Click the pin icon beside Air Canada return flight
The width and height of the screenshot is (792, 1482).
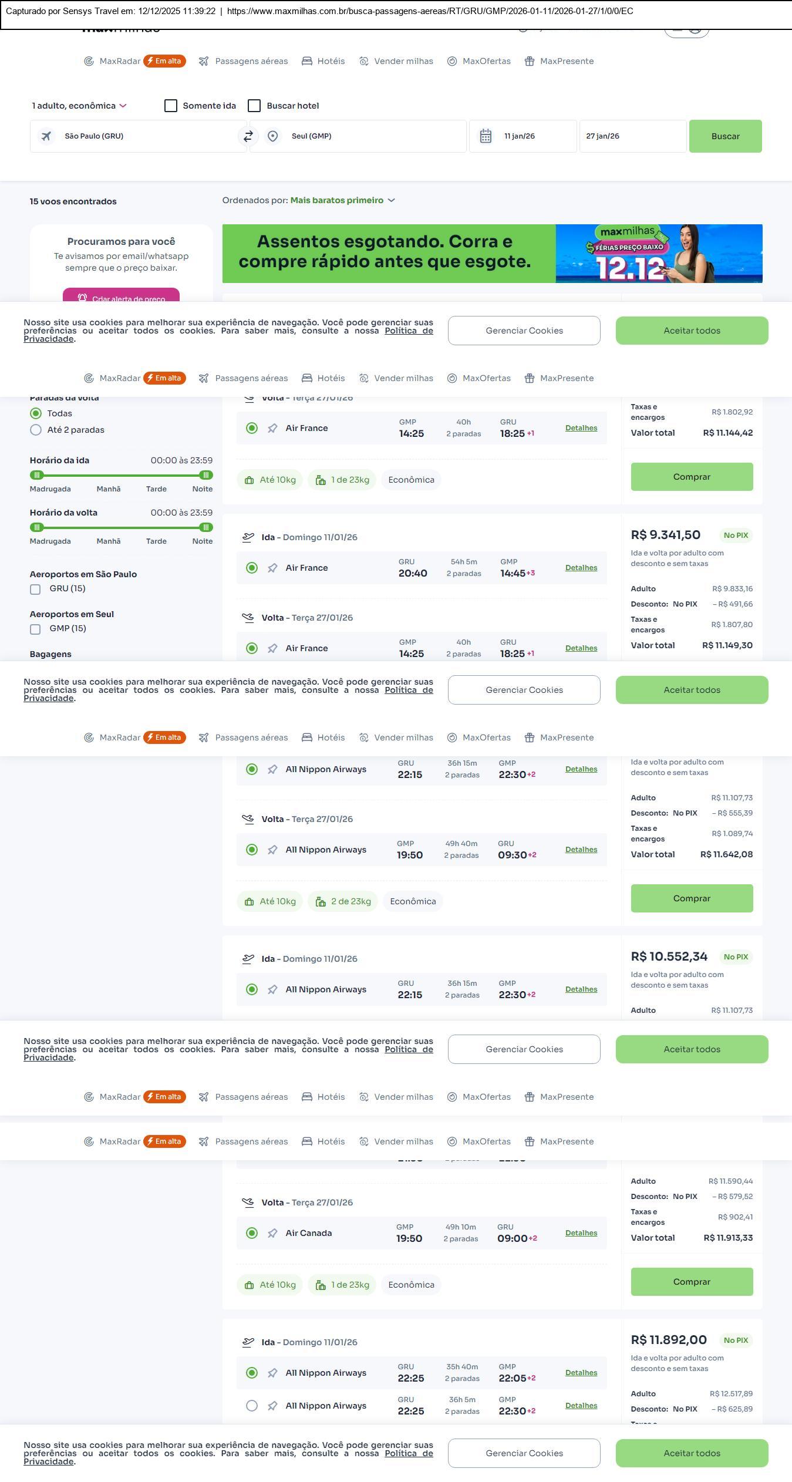click(x=272, y=1233)
